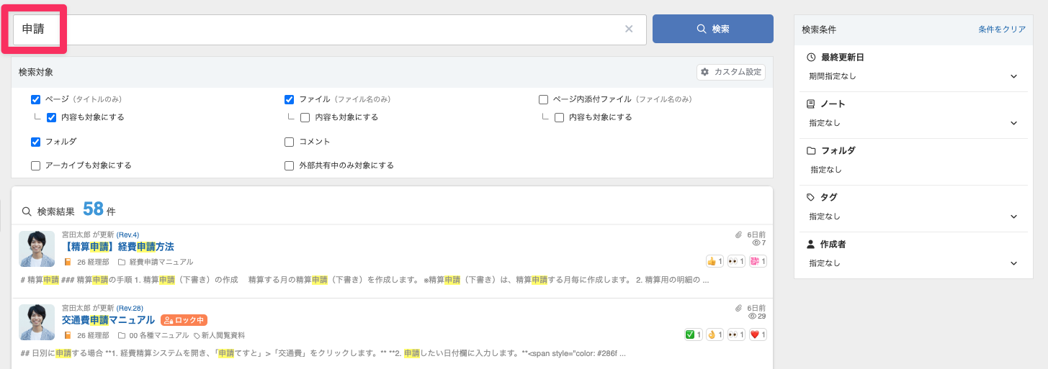Viewport: 1048px width, 369px height.
Task: Clear the search text with the X icon
Action: point(629,29)
